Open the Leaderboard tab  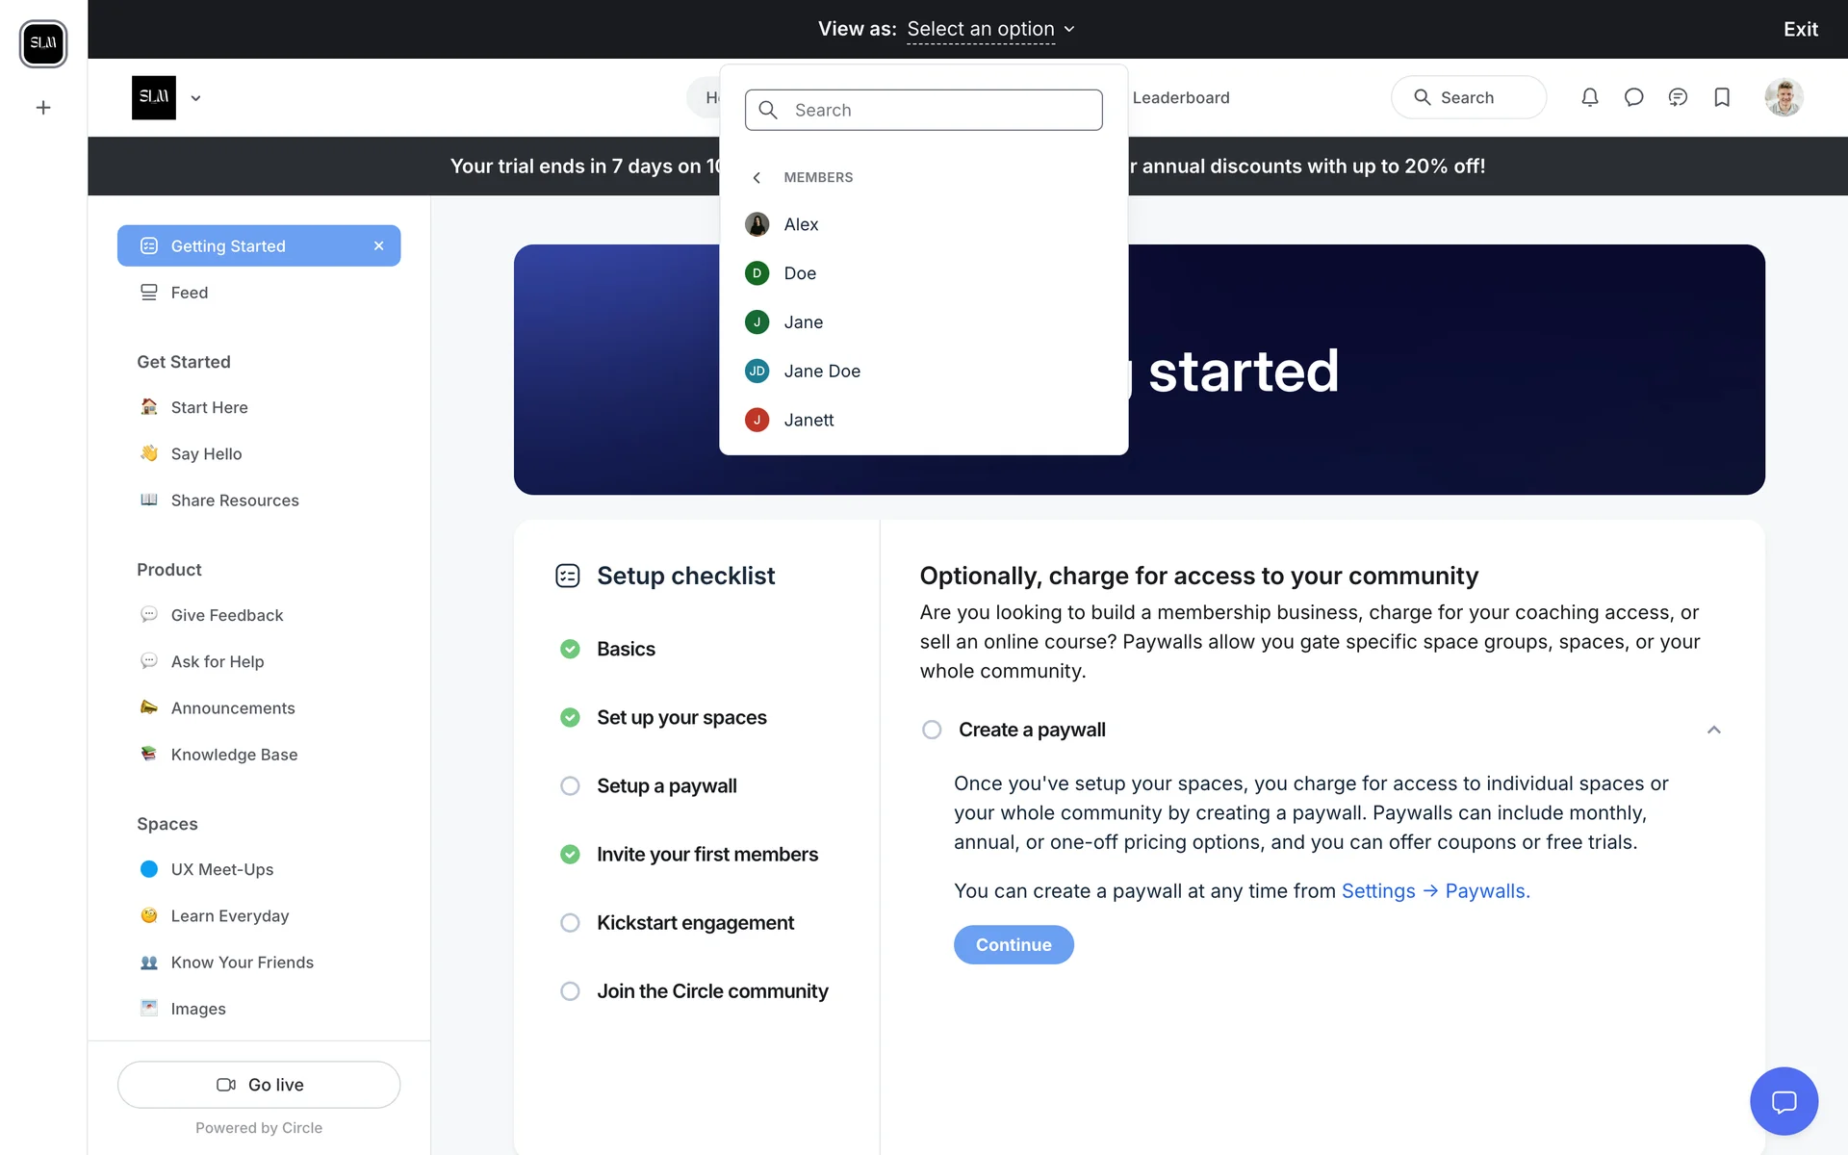1181,97
